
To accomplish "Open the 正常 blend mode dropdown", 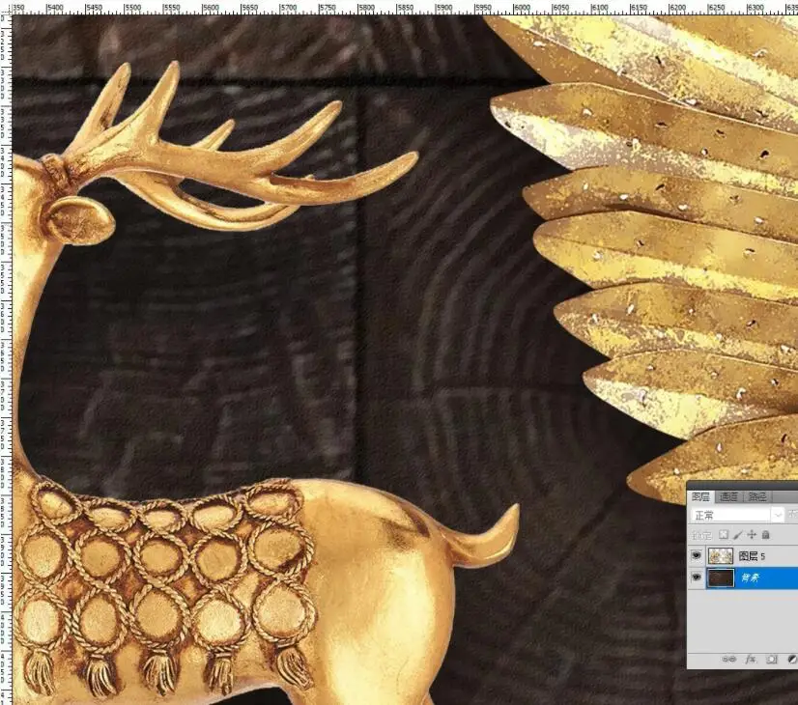I will [x=737, y=516].
